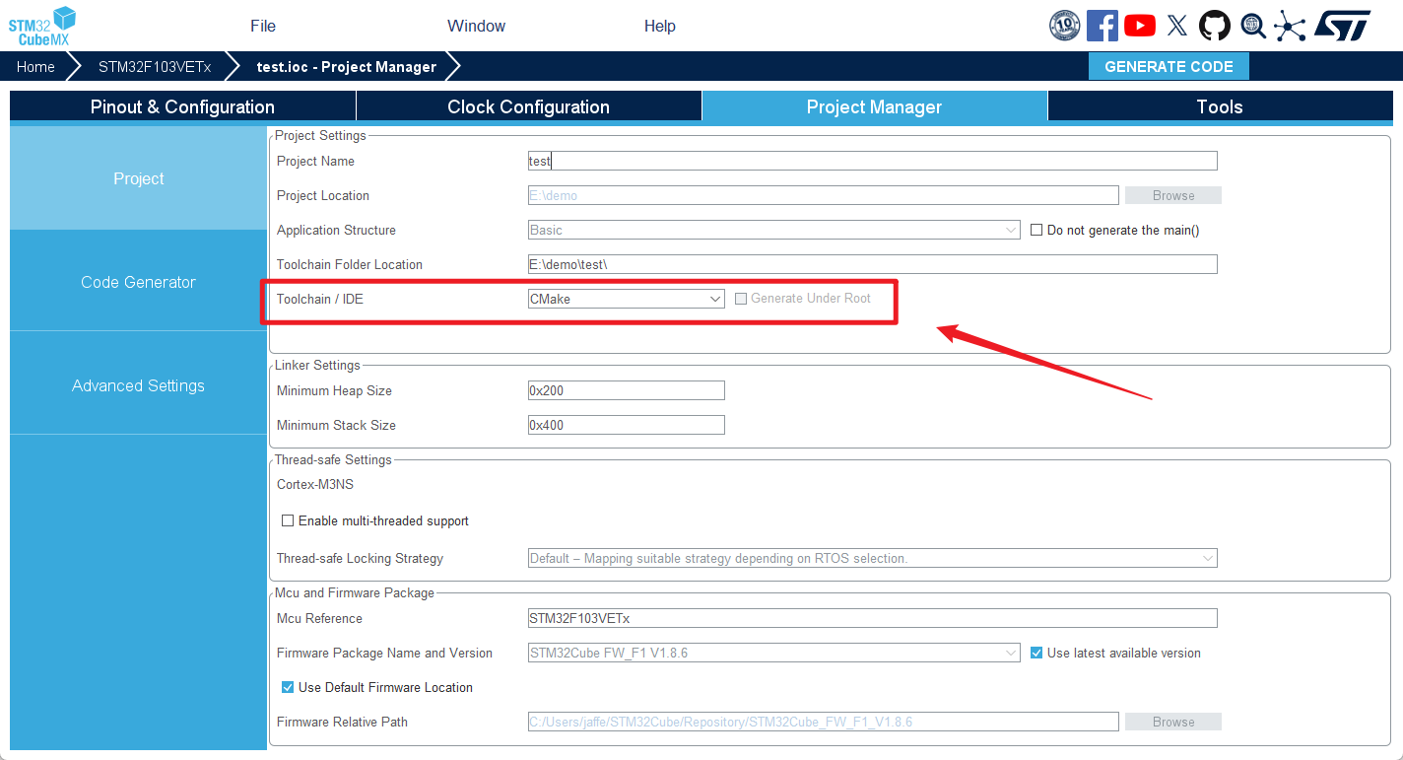Open the Window menu

(x=477, y=26)
